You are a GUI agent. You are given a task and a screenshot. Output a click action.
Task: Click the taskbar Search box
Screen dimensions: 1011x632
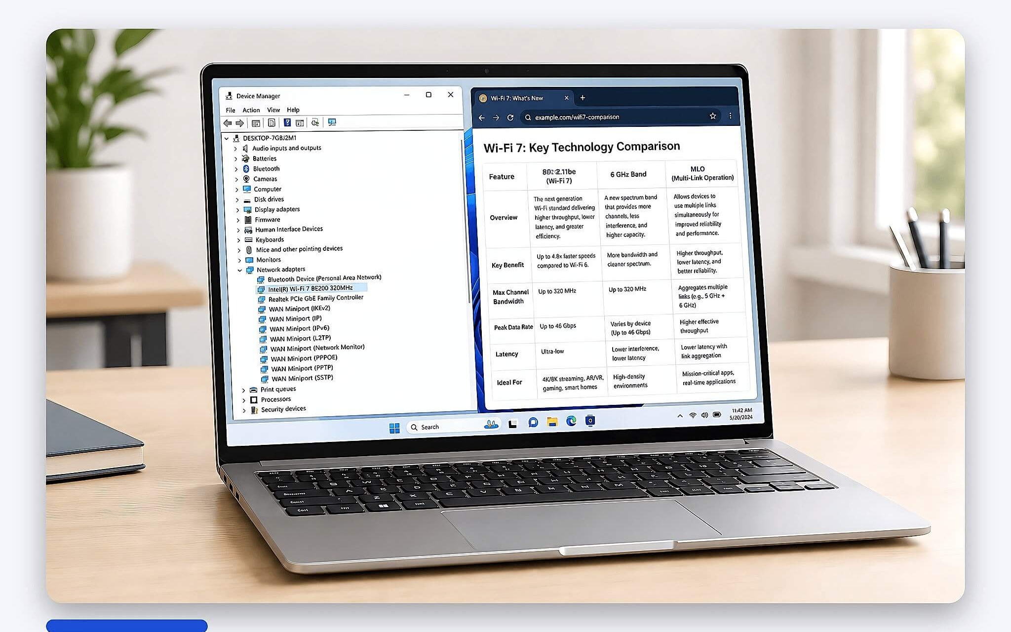coord(453,426)
